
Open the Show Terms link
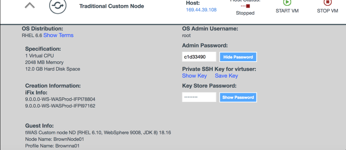pos(58,35)
